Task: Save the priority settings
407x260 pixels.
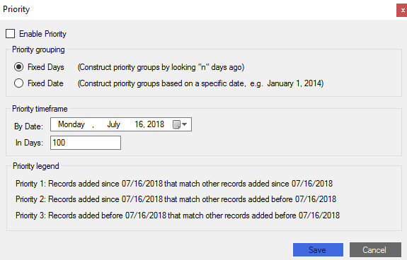Action: [x=318, y=249]
